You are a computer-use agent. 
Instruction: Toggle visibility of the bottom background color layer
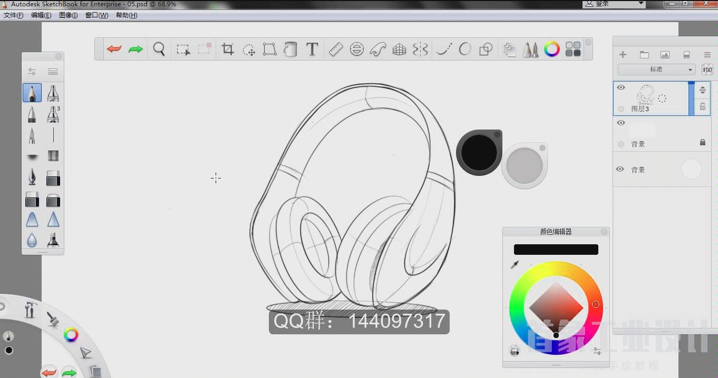(x=620, y=169)
